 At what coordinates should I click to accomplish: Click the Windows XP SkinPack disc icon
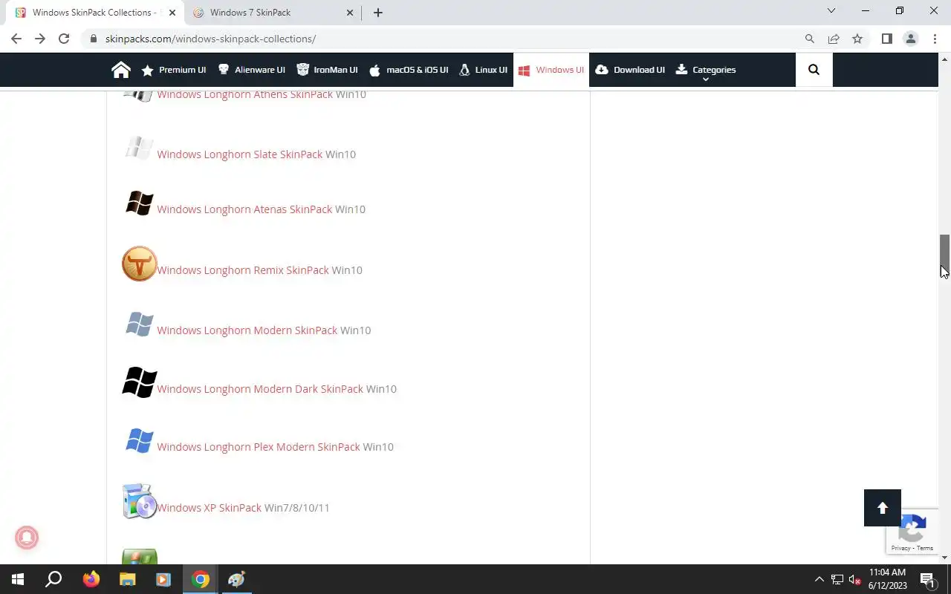(140, 501)
